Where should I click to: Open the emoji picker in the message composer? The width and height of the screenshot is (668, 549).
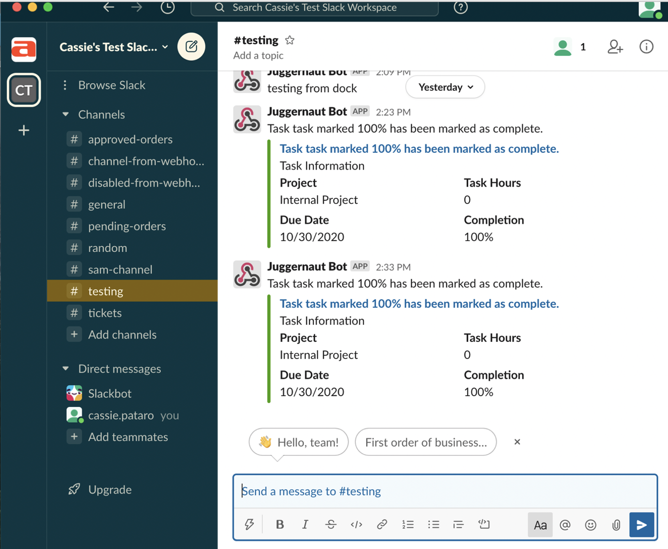coord(590,525)
